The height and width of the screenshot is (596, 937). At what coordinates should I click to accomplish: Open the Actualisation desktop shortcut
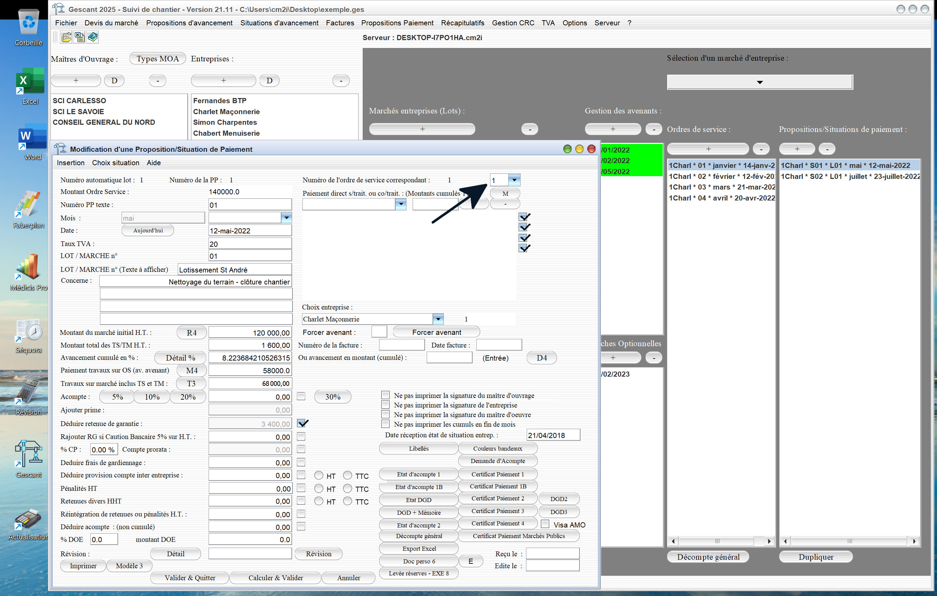coord(28,524)
